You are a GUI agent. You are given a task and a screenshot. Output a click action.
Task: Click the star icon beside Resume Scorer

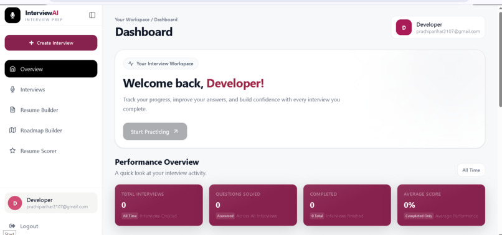[12, 150]
